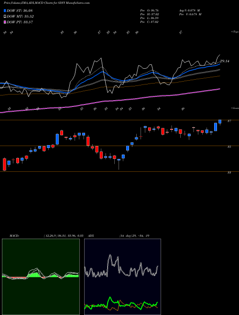Click the white DOW MT legend swatch
This screenshot has height=315, width=239.
click(5, 17)
